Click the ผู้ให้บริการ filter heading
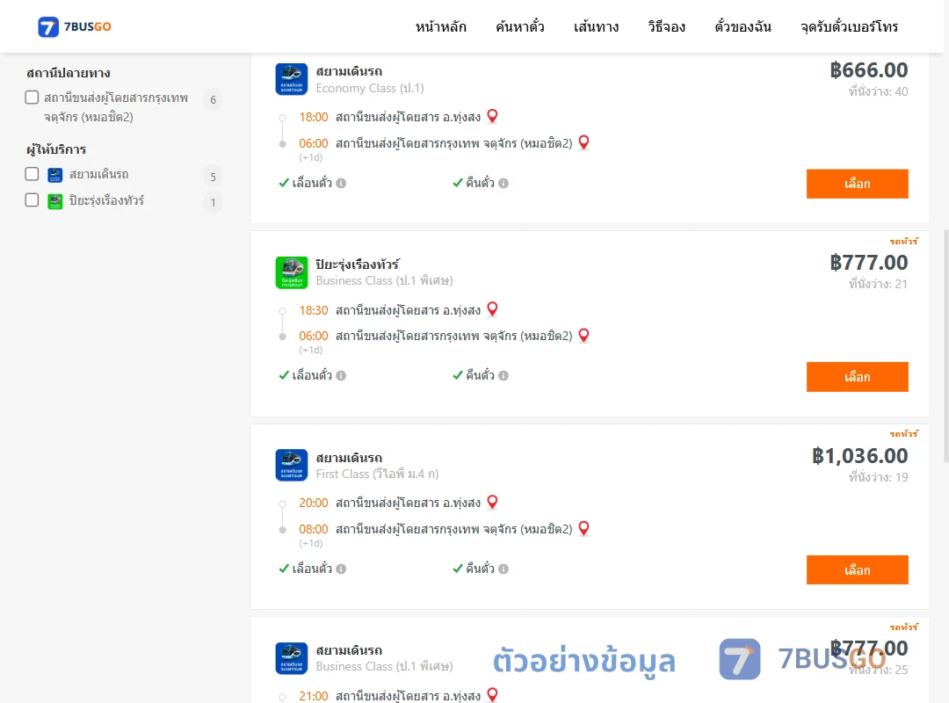Screen dimensions: 949x703 click(x=56, y=149)
